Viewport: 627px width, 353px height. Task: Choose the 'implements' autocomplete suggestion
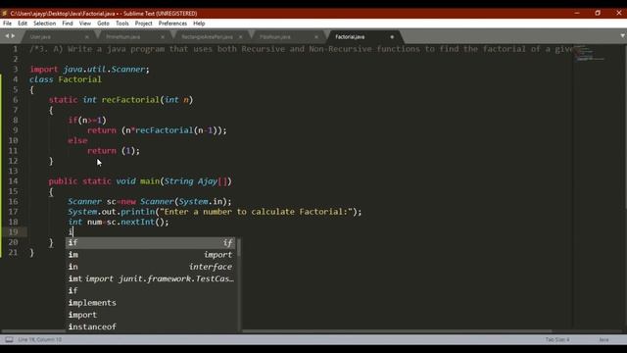click(x=150, y=303)
